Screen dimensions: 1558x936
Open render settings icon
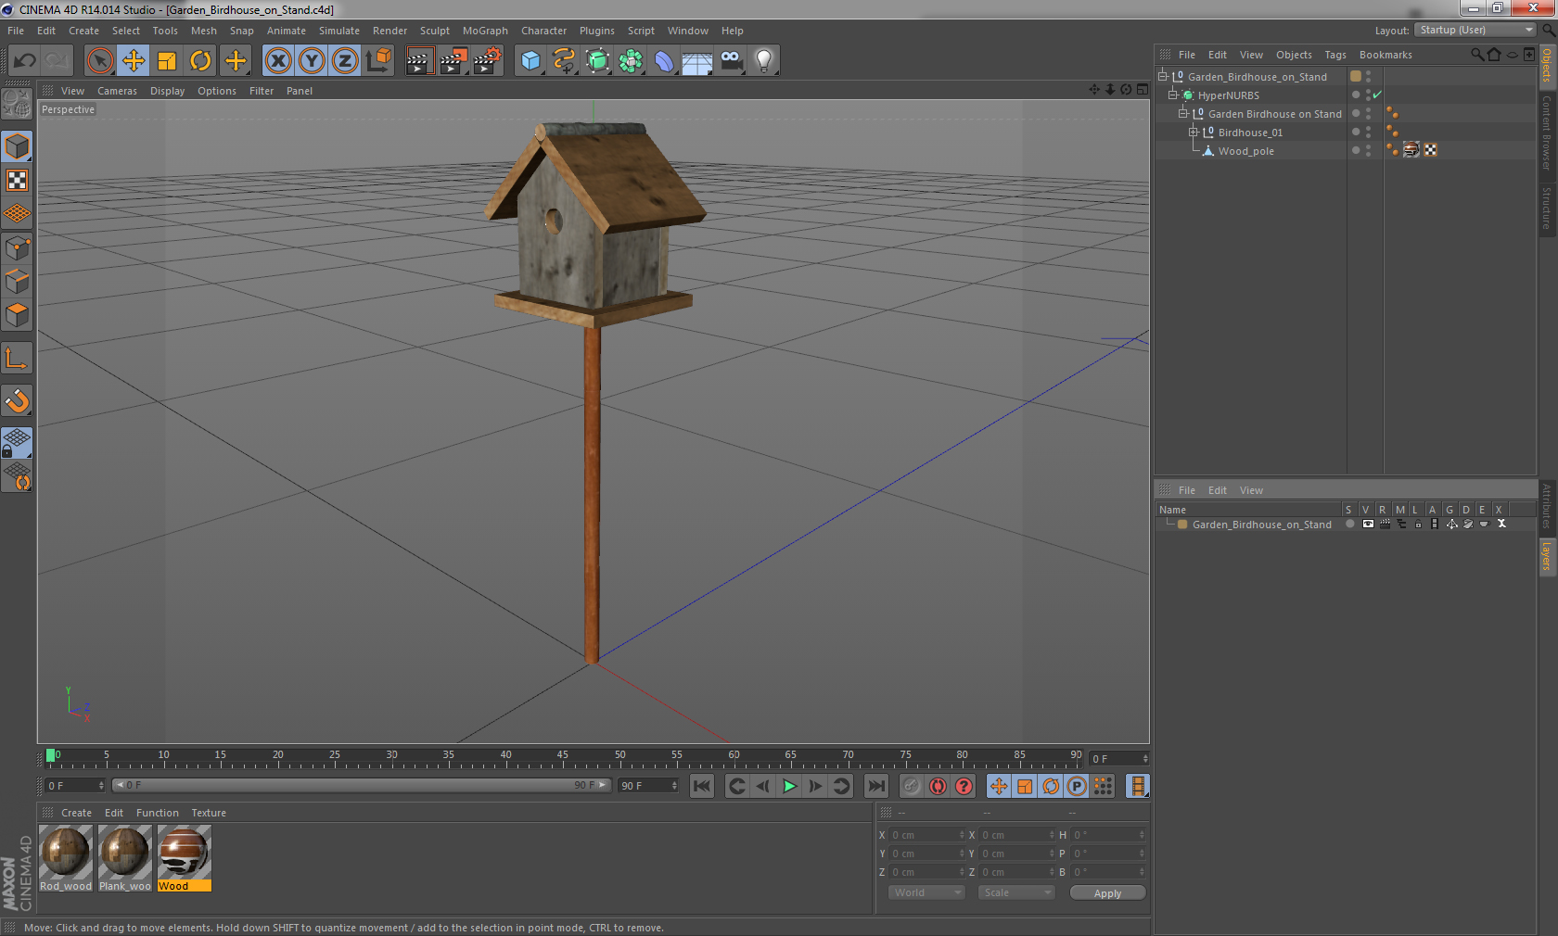click(x=487, y=61)
